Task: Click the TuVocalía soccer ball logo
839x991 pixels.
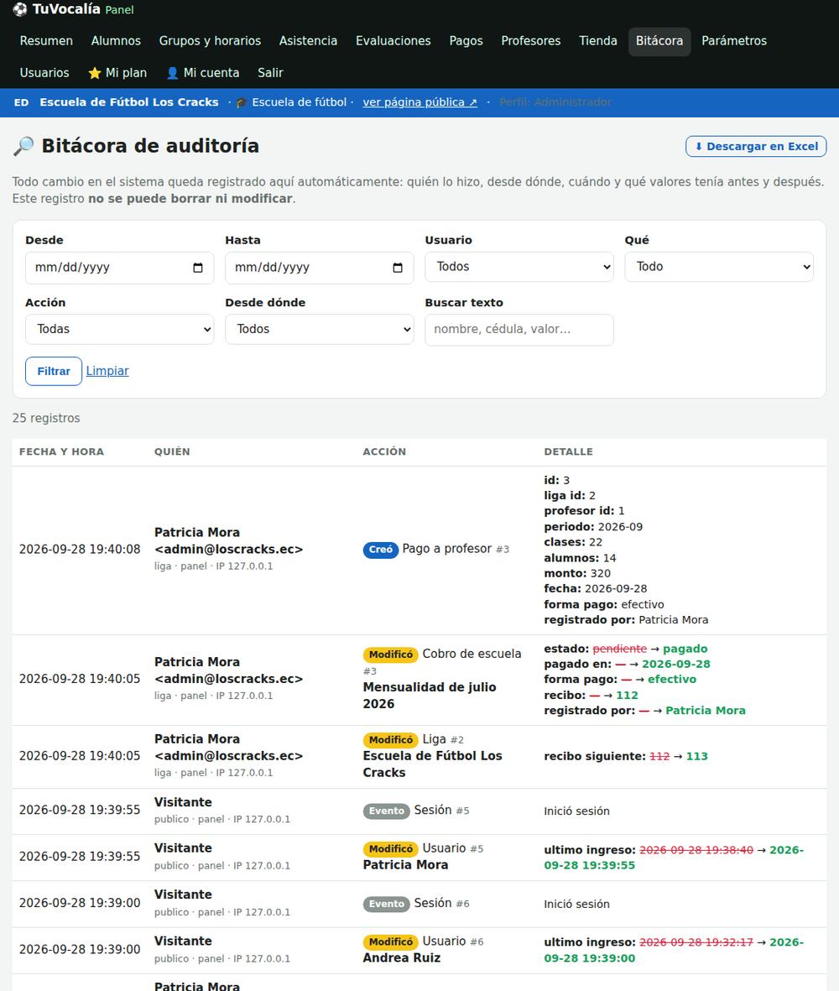Action: point(19,9)
